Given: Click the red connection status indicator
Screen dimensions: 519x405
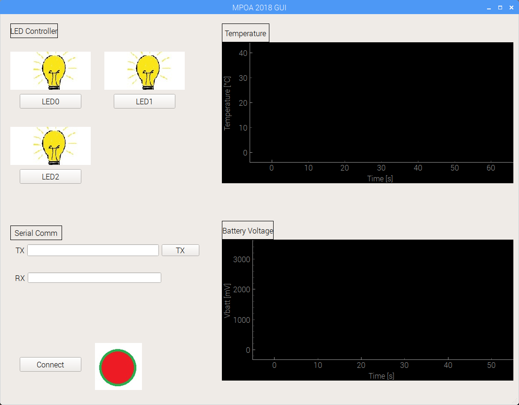Looking at the screenshot, I should (x=118, y=367).
